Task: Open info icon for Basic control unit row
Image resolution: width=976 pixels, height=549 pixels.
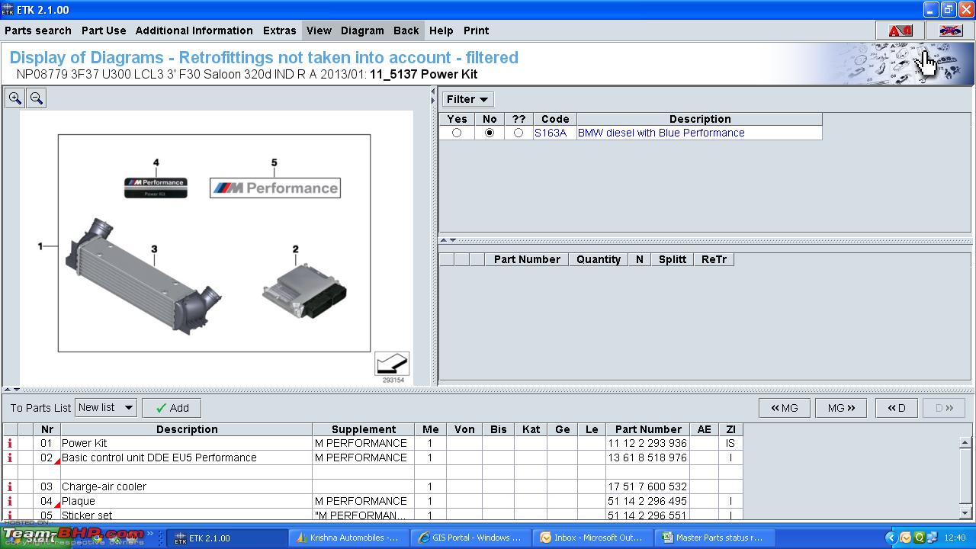Action: [x=10, y=457]
